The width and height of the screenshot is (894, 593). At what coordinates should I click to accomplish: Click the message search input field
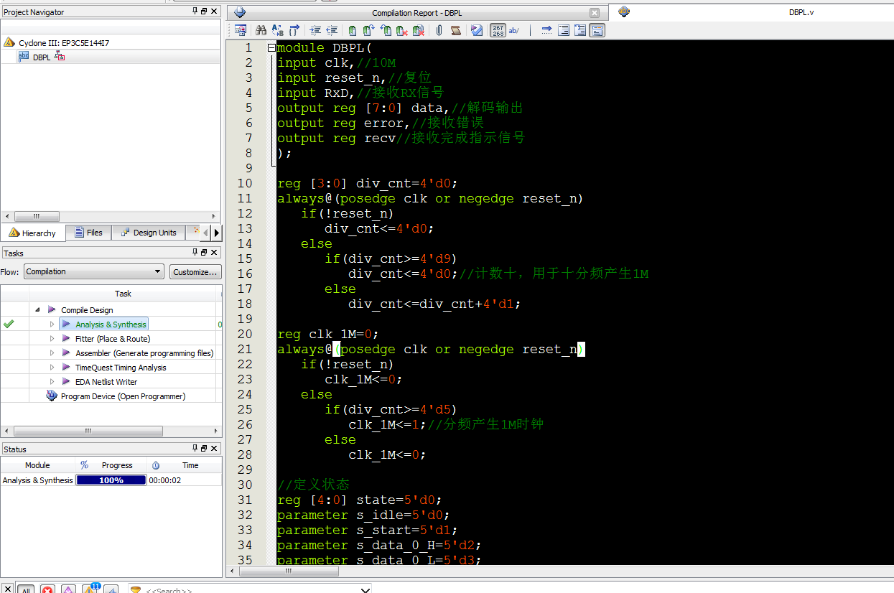pos(251,590)
